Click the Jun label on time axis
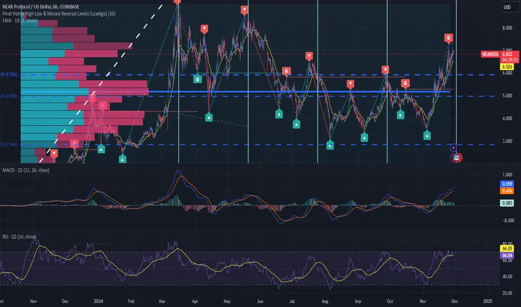Screen dimensions: 521x307 [260, 301]
